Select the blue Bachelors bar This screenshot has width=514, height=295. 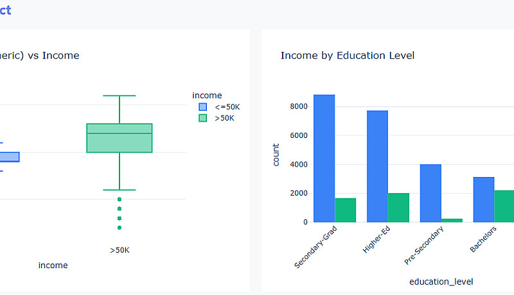tap(484, 199)
